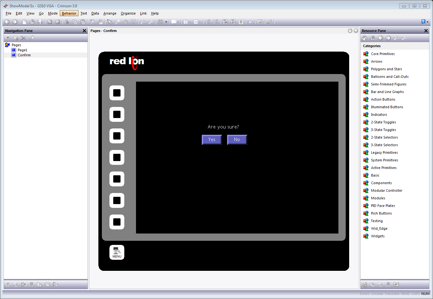Image resolution: width=433 pixels, height=299 pixels.
Task: Open the 2-State Toggles category
Action: click(383, 122)
